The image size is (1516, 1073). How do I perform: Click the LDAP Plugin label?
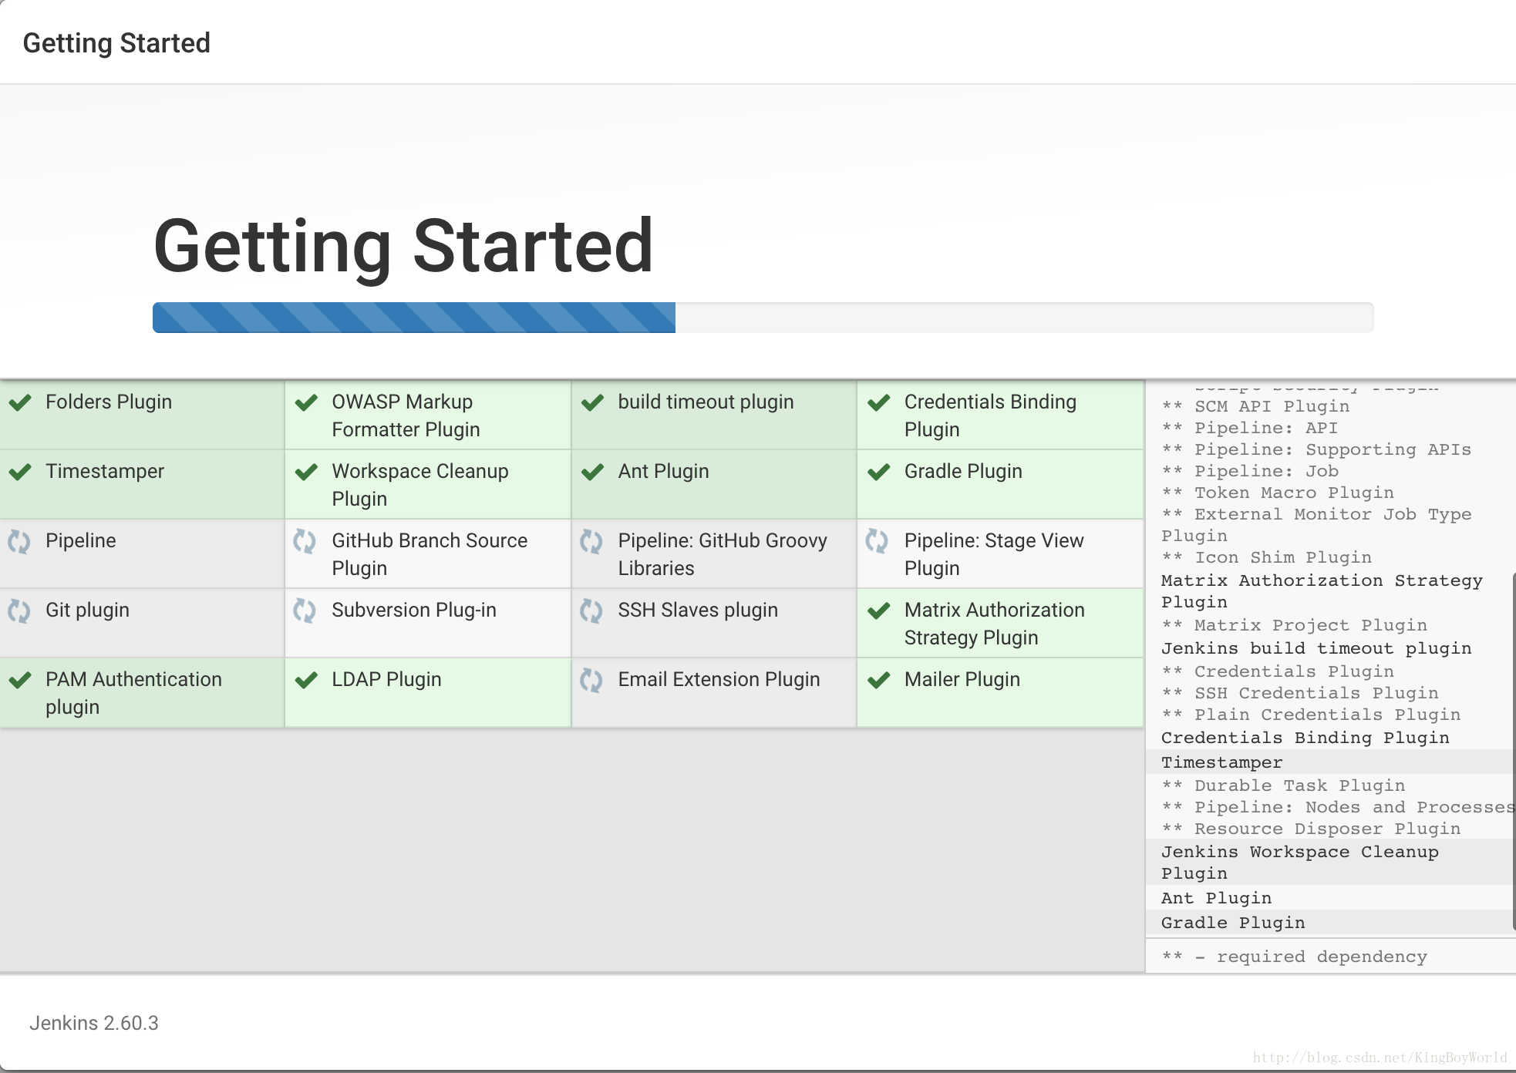coord(386,679)
